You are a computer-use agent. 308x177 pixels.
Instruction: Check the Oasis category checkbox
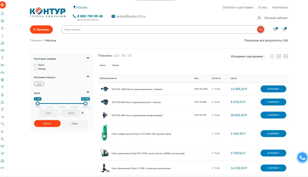[x=35, y=65]
